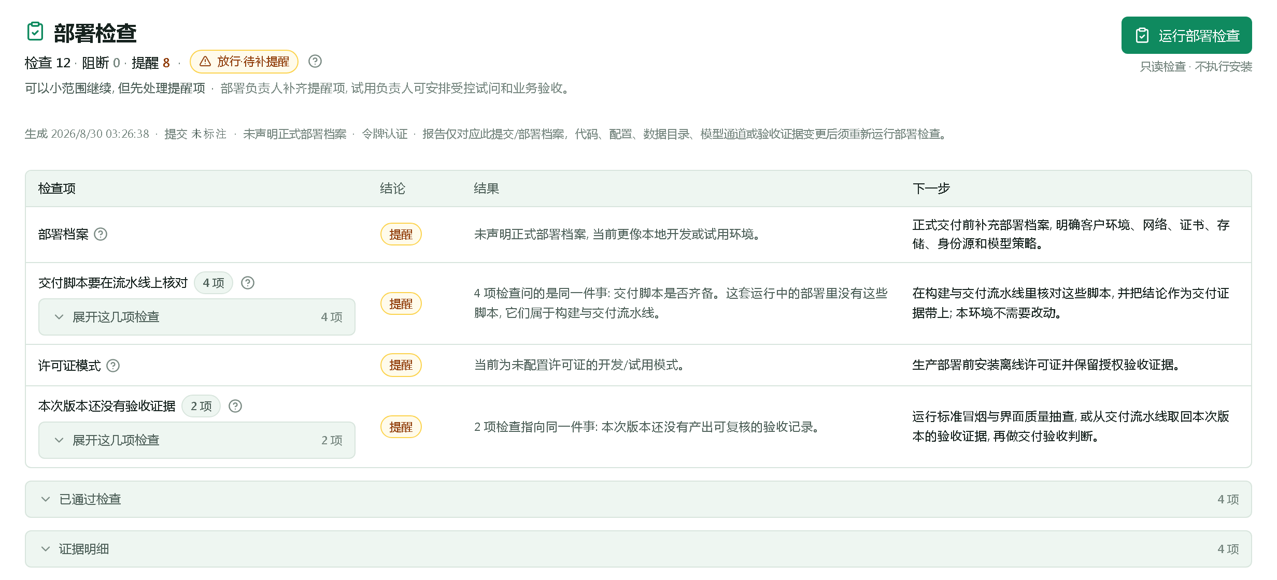This screenshot has height=580, width=1277.
Task: Expand the 证据明细 section
Action: 638,549
